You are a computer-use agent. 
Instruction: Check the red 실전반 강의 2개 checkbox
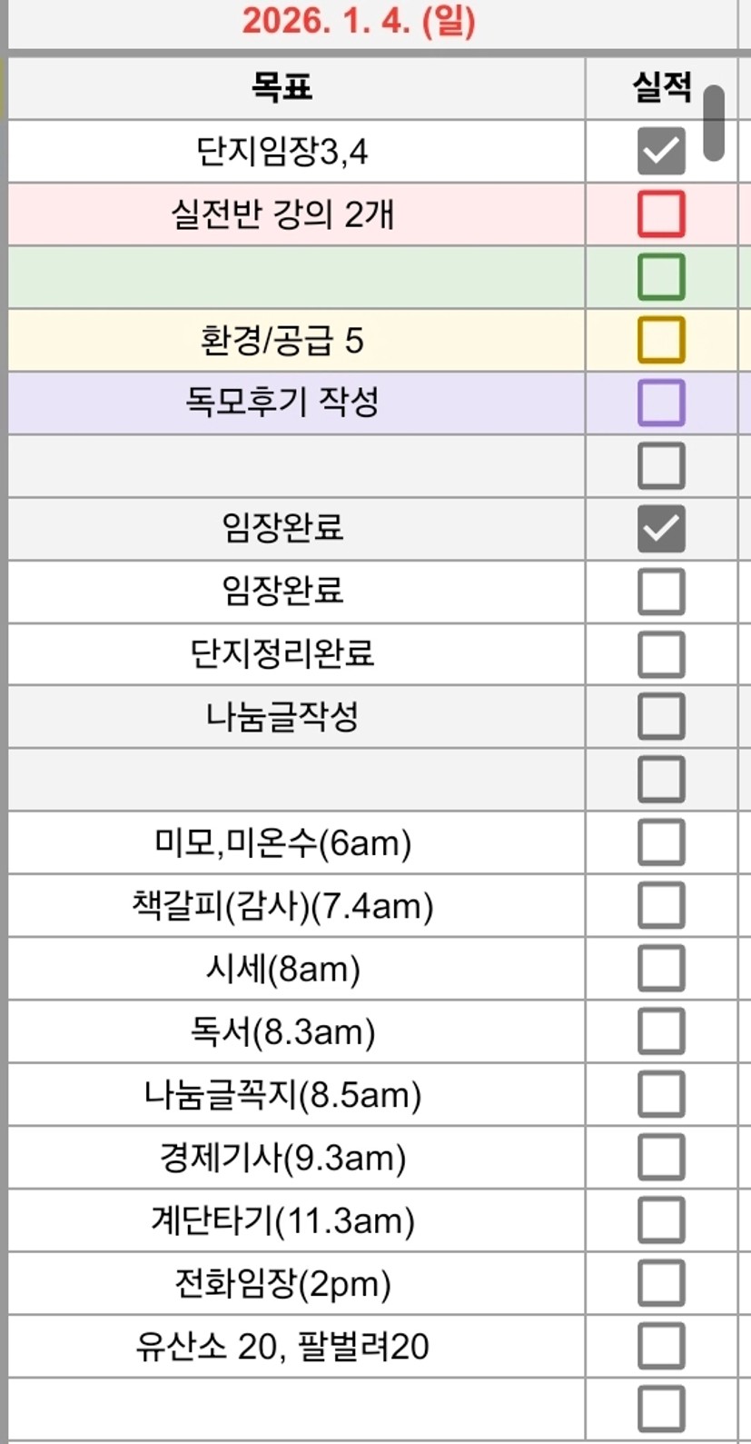660,214
